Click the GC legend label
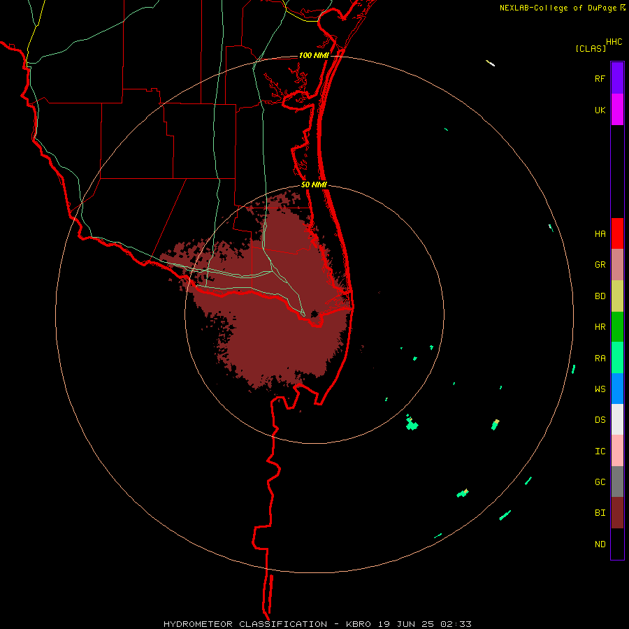Image resolution: width=629 pixels, height=629 pixels. pyautogui.click(x=600, y=482)
